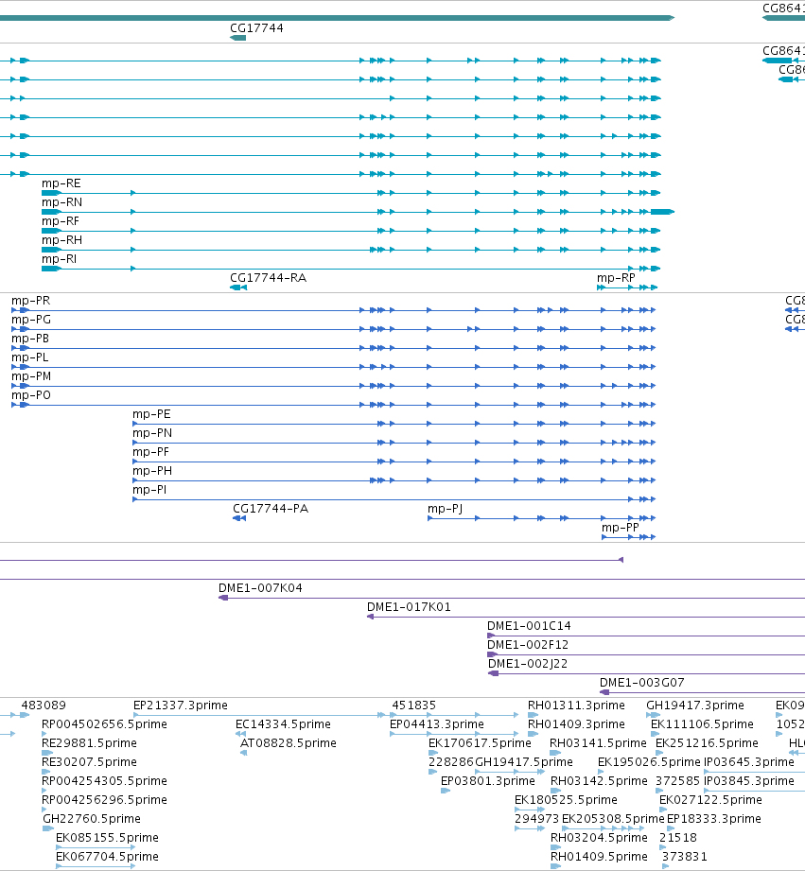The image size is (805, 871).
Task: Click clone DME1-002J22 label
Action: [528, 663]
